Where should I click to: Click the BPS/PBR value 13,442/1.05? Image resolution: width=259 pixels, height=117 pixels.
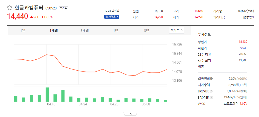tap(231, 97)
